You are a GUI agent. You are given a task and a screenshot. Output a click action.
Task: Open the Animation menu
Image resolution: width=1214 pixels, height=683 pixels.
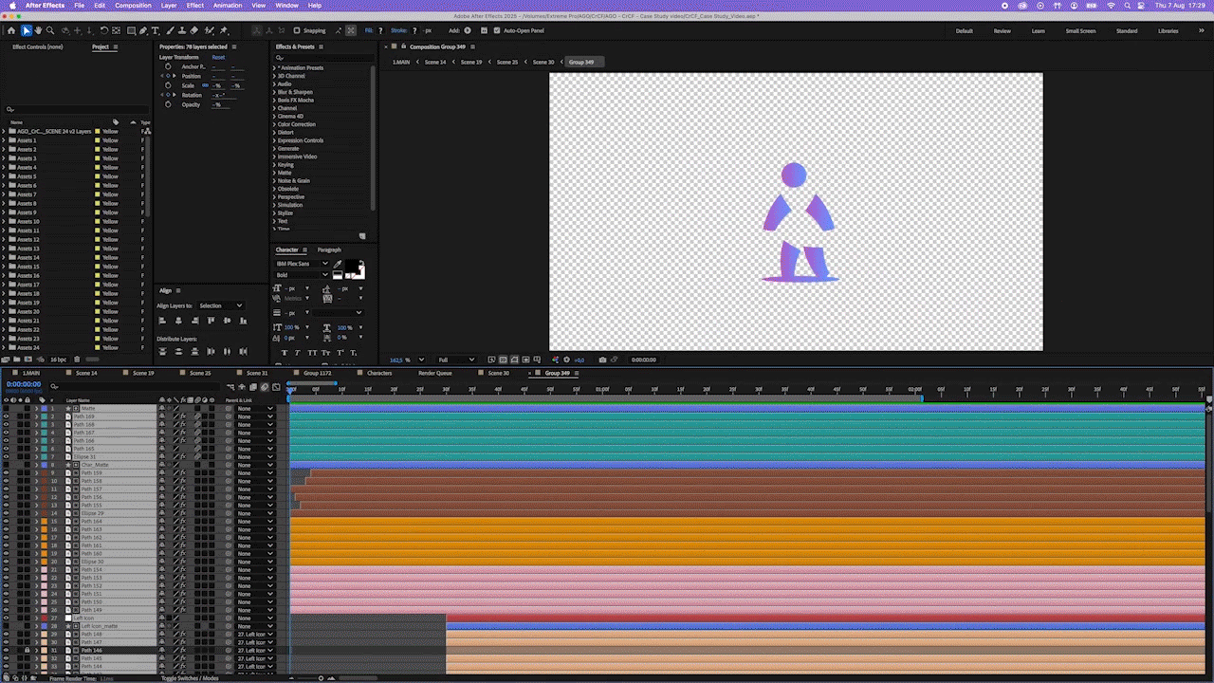(x=228, y=5)
